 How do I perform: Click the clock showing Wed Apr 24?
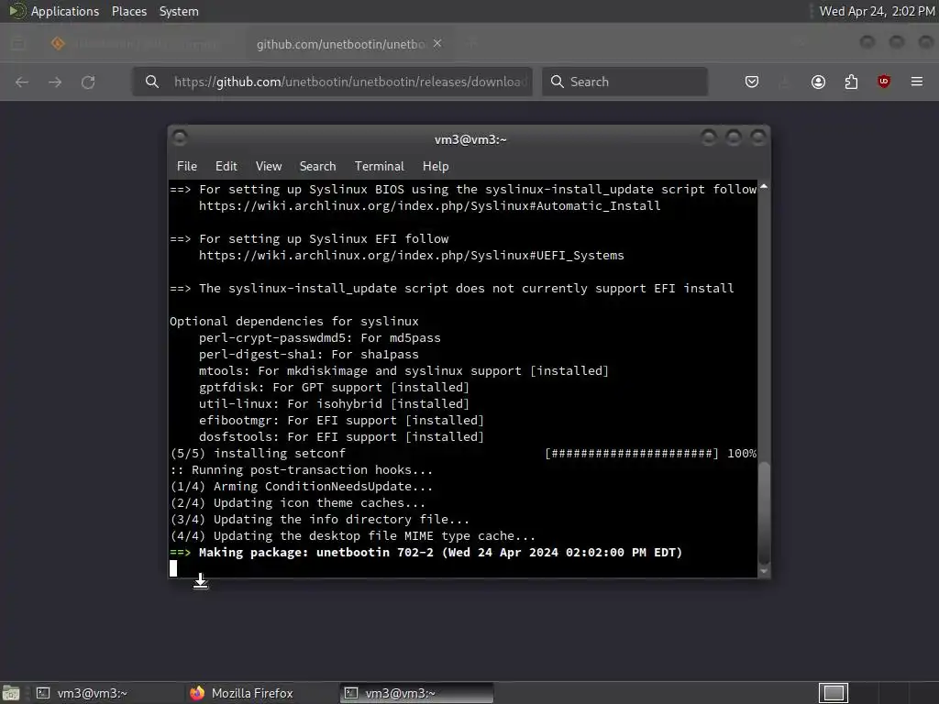point(877,11)
